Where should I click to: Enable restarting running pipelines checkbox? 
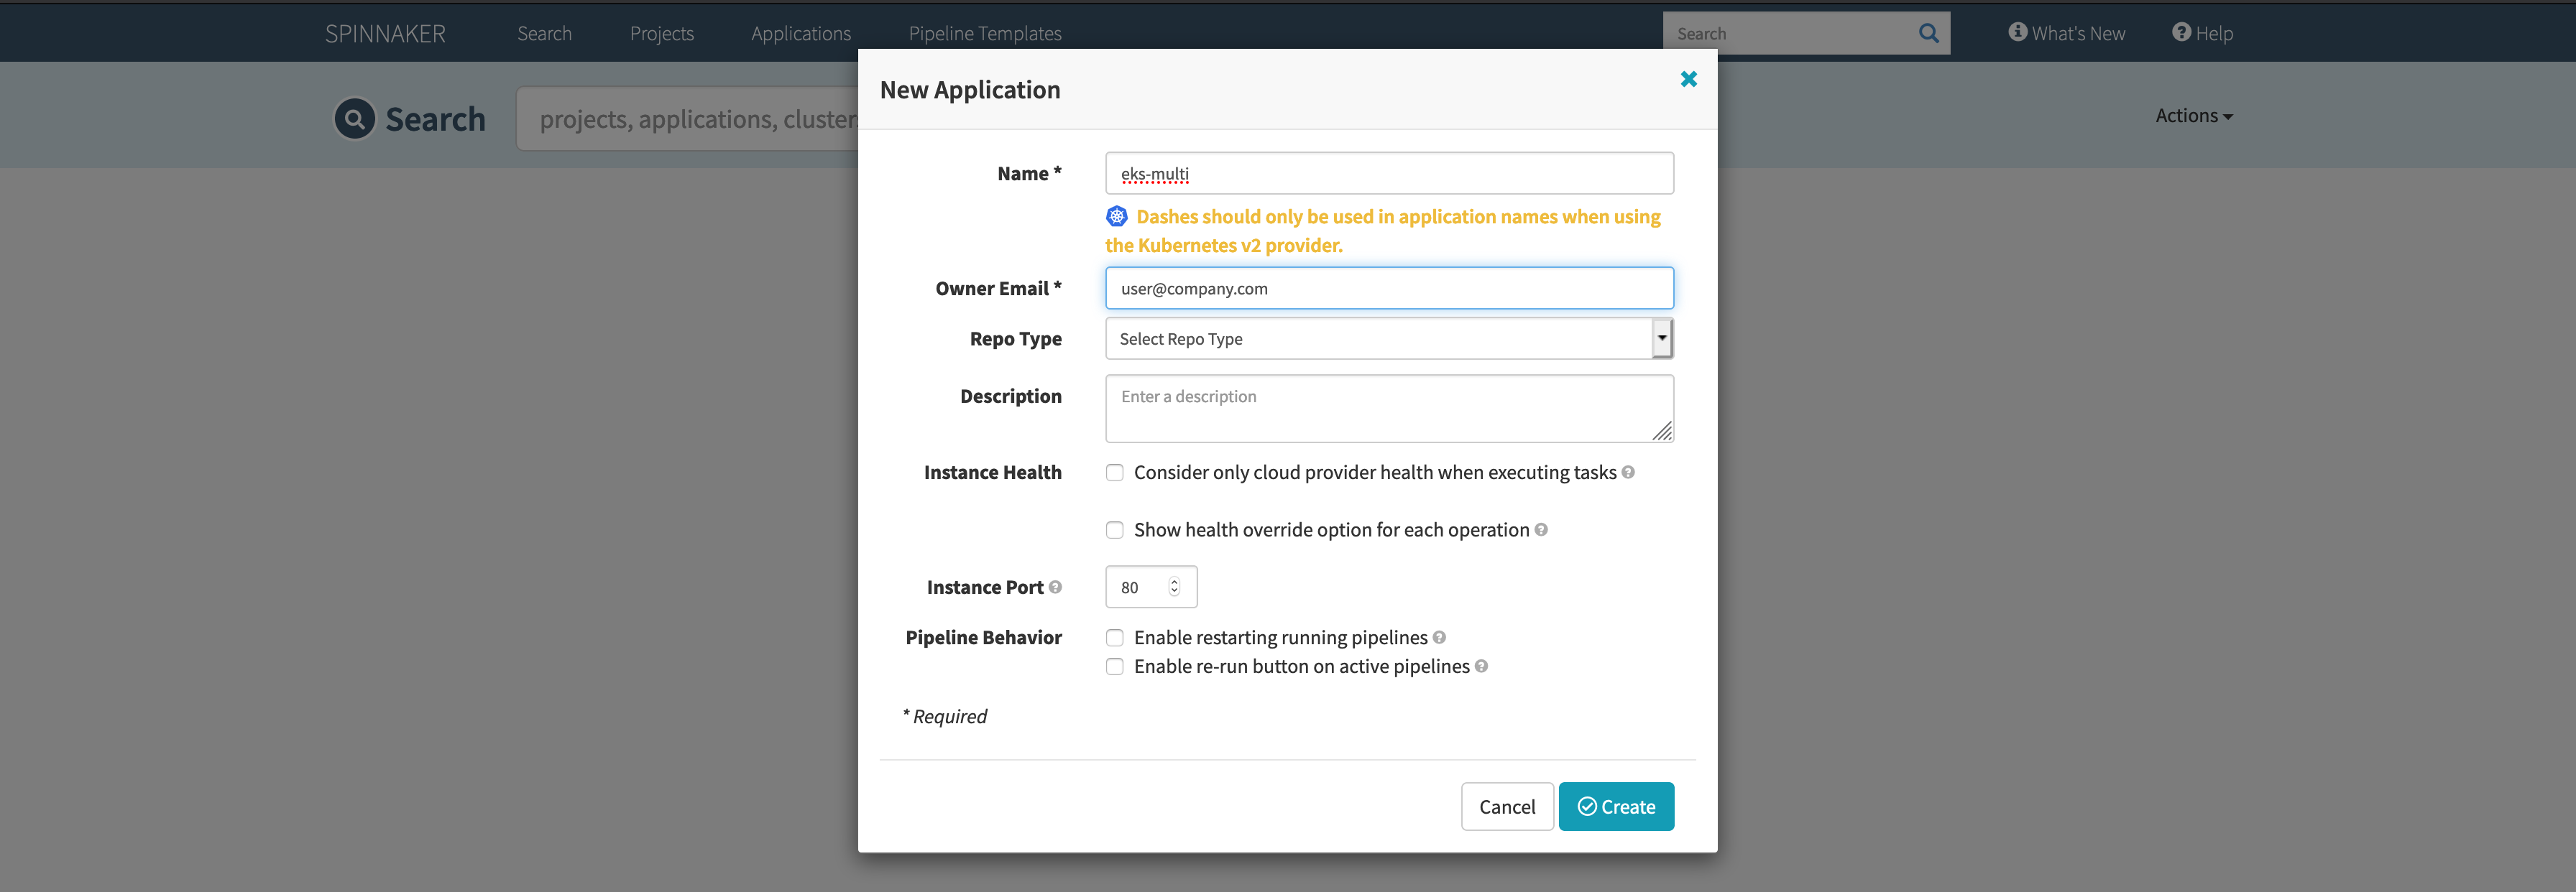pos(1114,637)
